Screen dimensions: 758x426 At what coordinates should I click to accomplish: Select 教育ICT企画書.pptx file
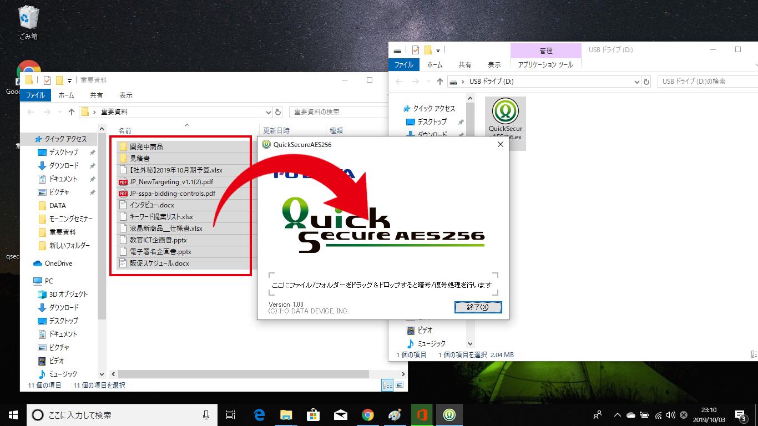coord(158,240)
